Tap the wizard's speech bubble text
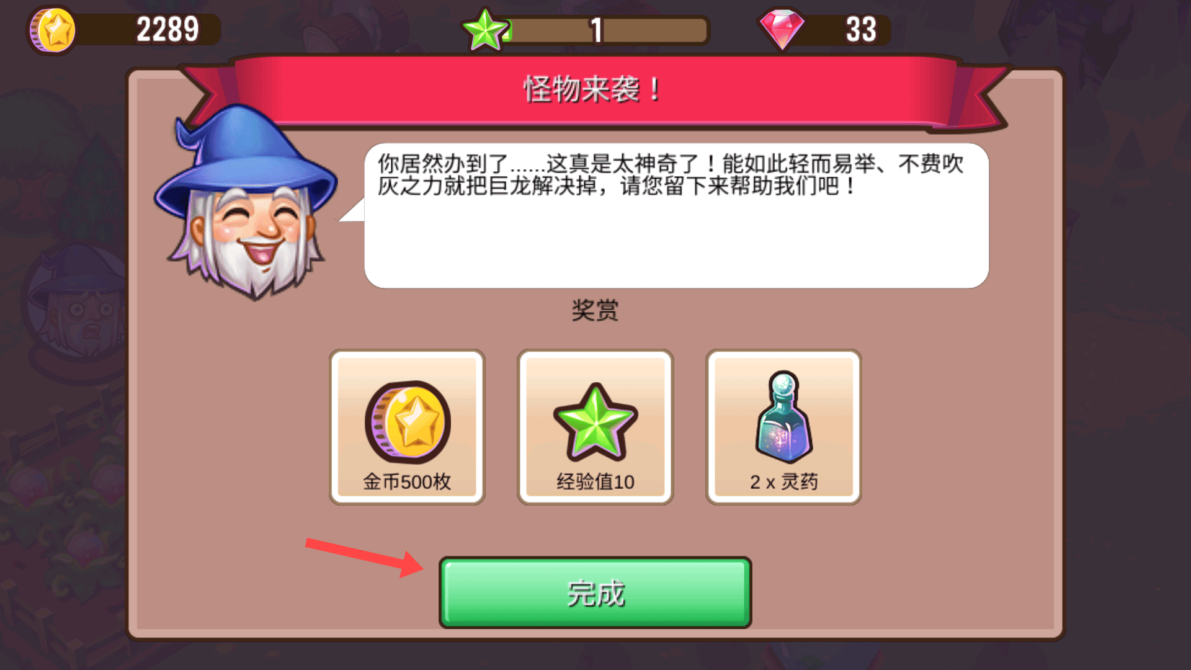1191x670 pixels. (670, 174)
